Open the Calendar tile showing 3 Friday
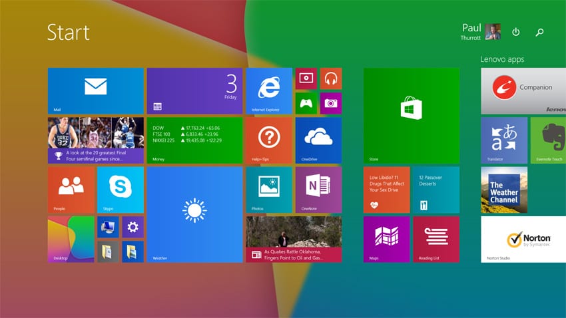The width and height of the screenshot is (566, 318). (194, 91)
